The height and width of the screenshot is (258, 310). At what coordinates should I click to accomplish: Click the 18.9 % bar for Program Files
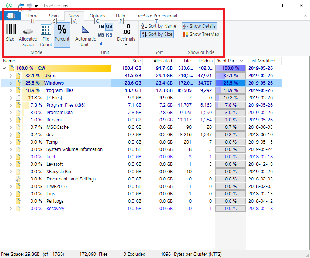click(x=230, y=90)
